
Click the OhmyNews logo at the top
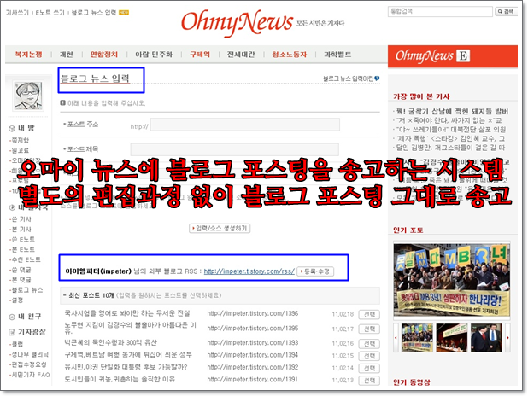tap(237, 22)
